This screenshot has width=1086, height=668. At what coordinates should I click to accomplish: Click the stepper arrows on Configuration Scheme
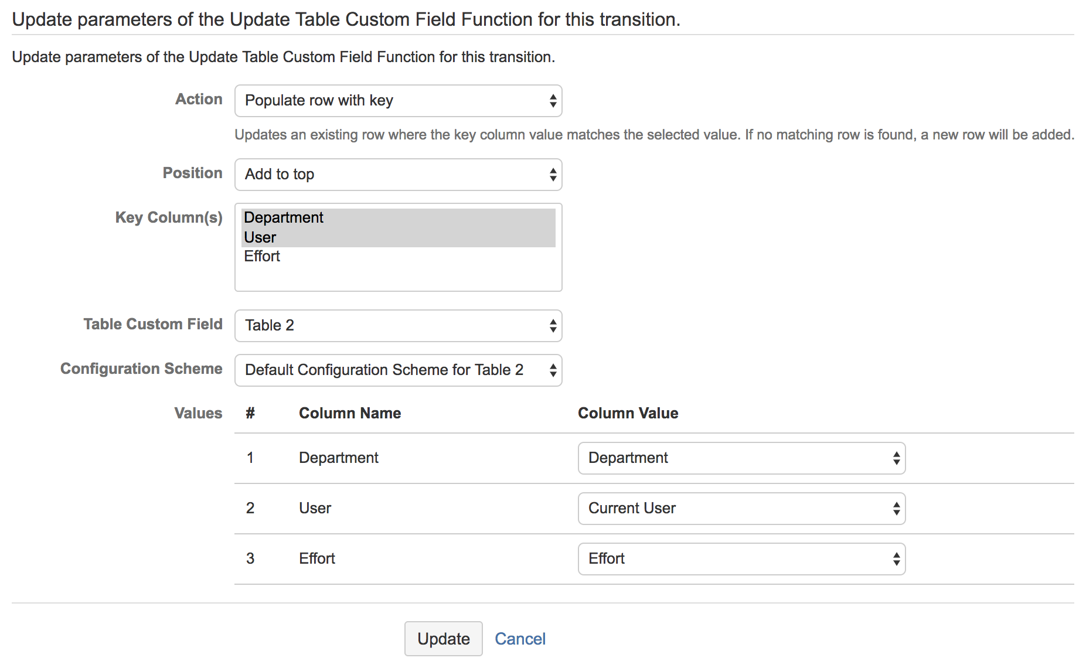(552, 370)
